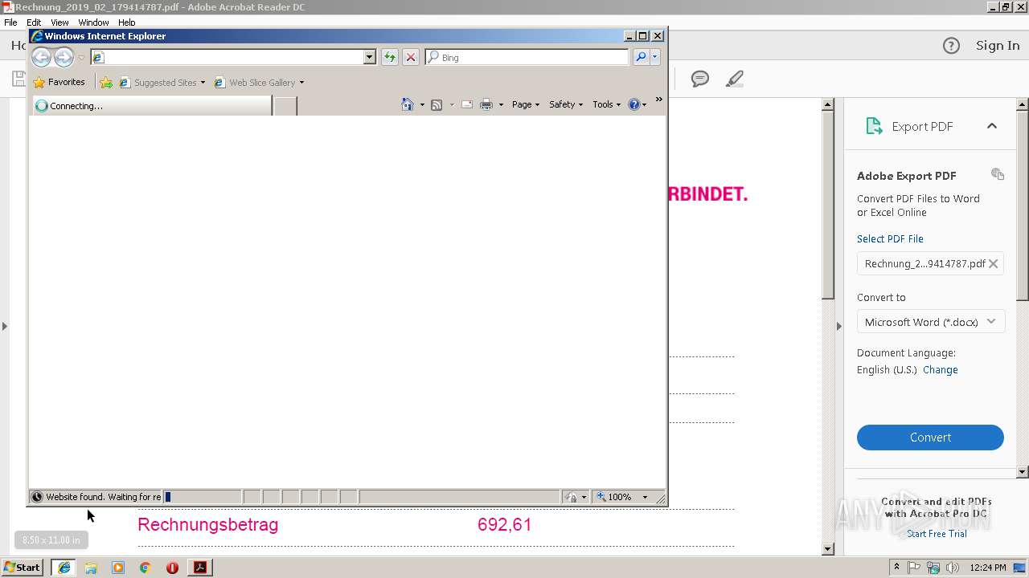Click Select PDF File link
This screenshot has width=1029, height=578.
click(x=890, y=238)
